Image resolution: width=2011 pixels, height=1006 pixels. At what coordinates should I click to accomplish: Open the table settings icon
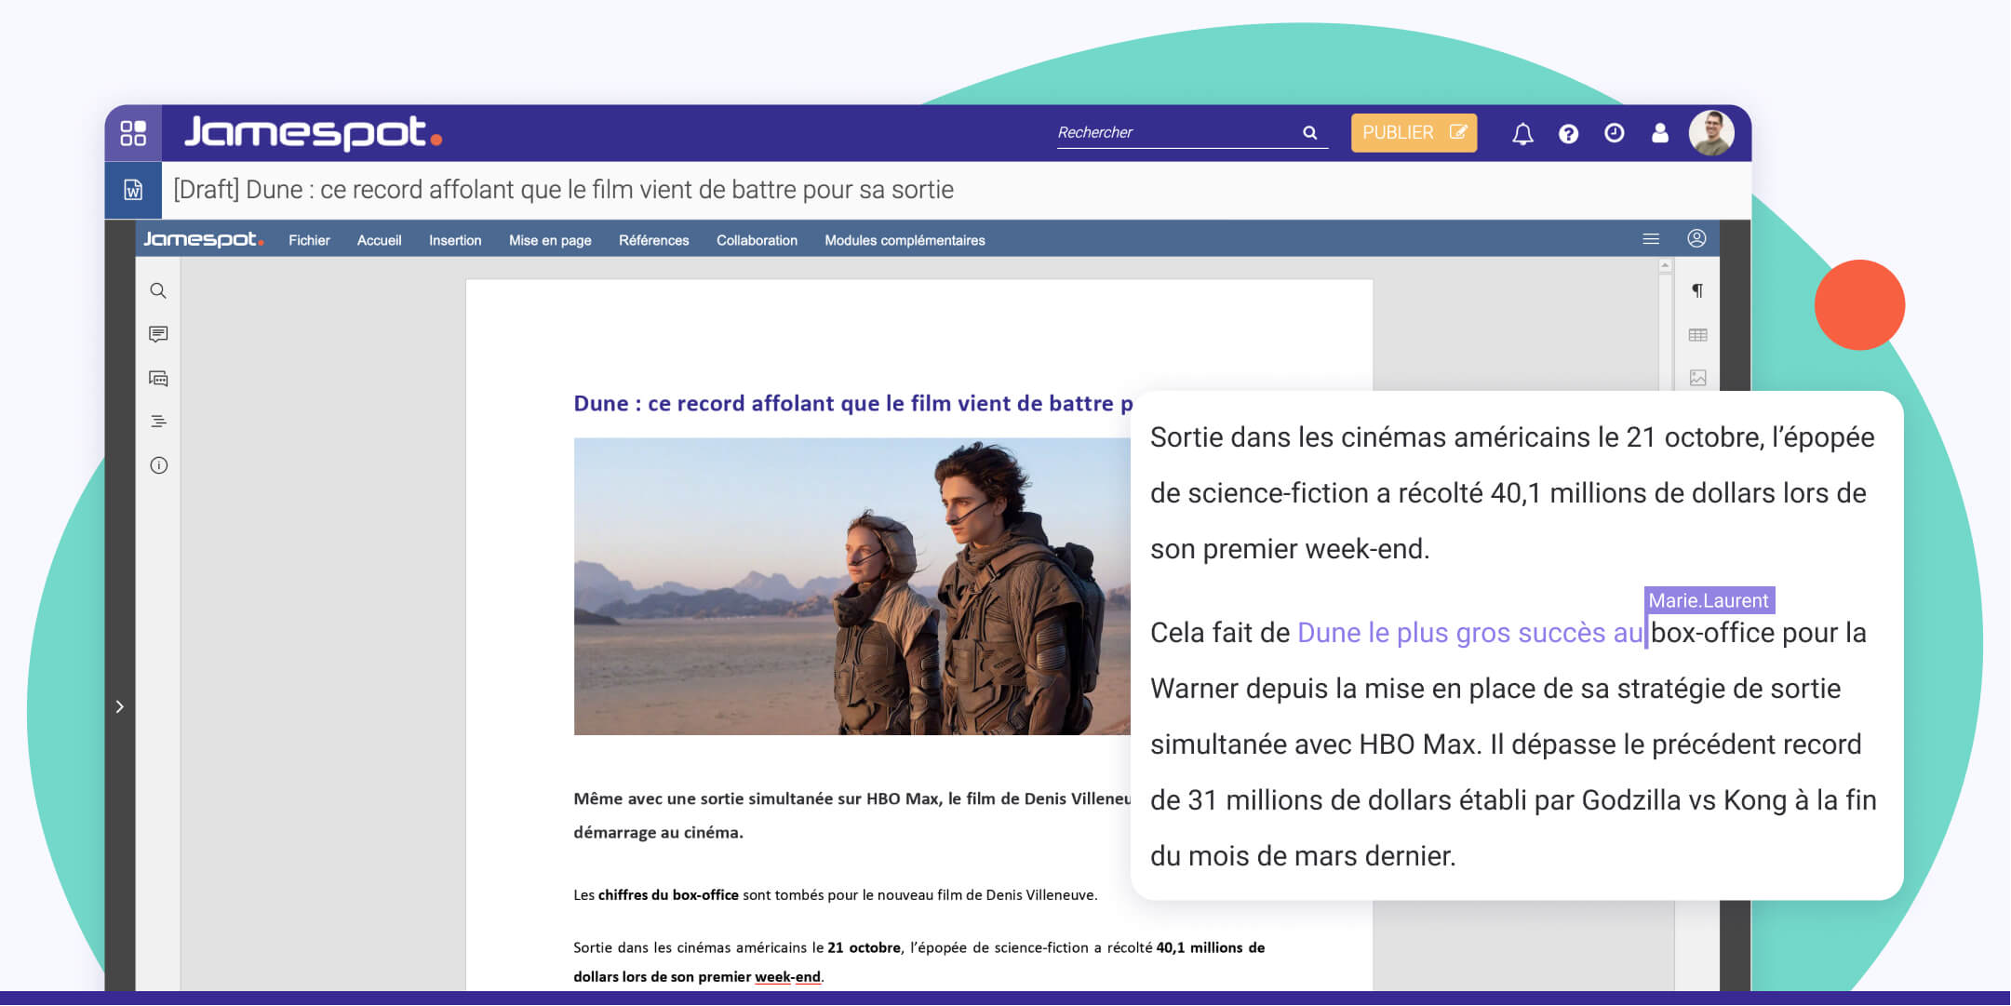(1697, 335)
